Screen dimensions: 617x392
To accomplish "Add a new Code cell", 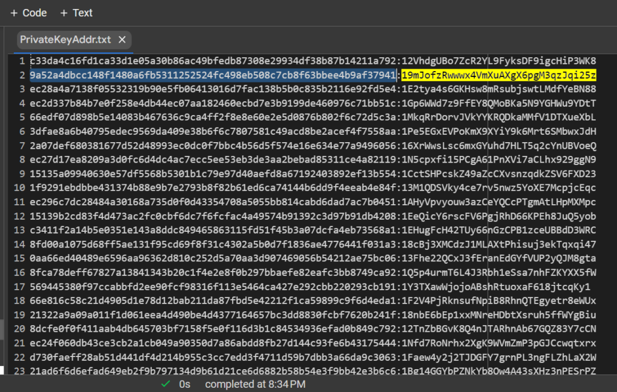I will (28, 13).
